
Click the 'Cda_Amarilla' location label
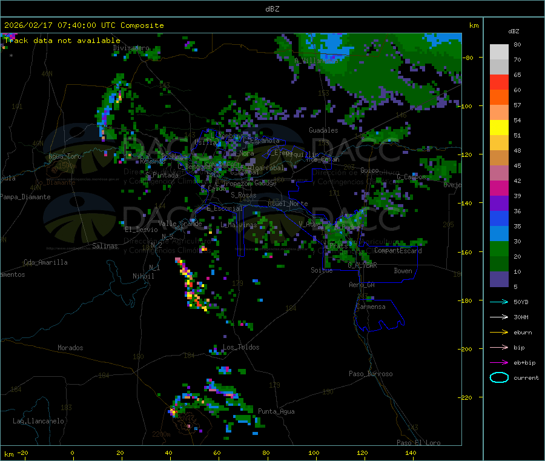tap(45, 262)
